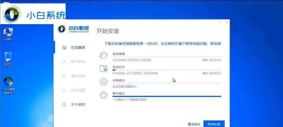The image size is (283, 127).
Task: Click the 剩余 00:00:43 remaining time text
Action: (212, 73)
